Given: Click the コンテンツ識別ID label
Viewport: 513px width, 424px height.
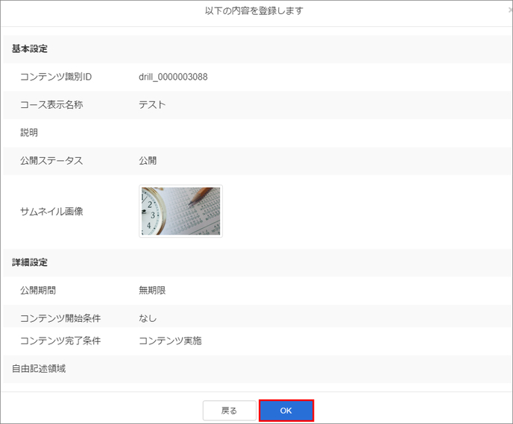Looking at the screenshot, I should click(56, 77).
